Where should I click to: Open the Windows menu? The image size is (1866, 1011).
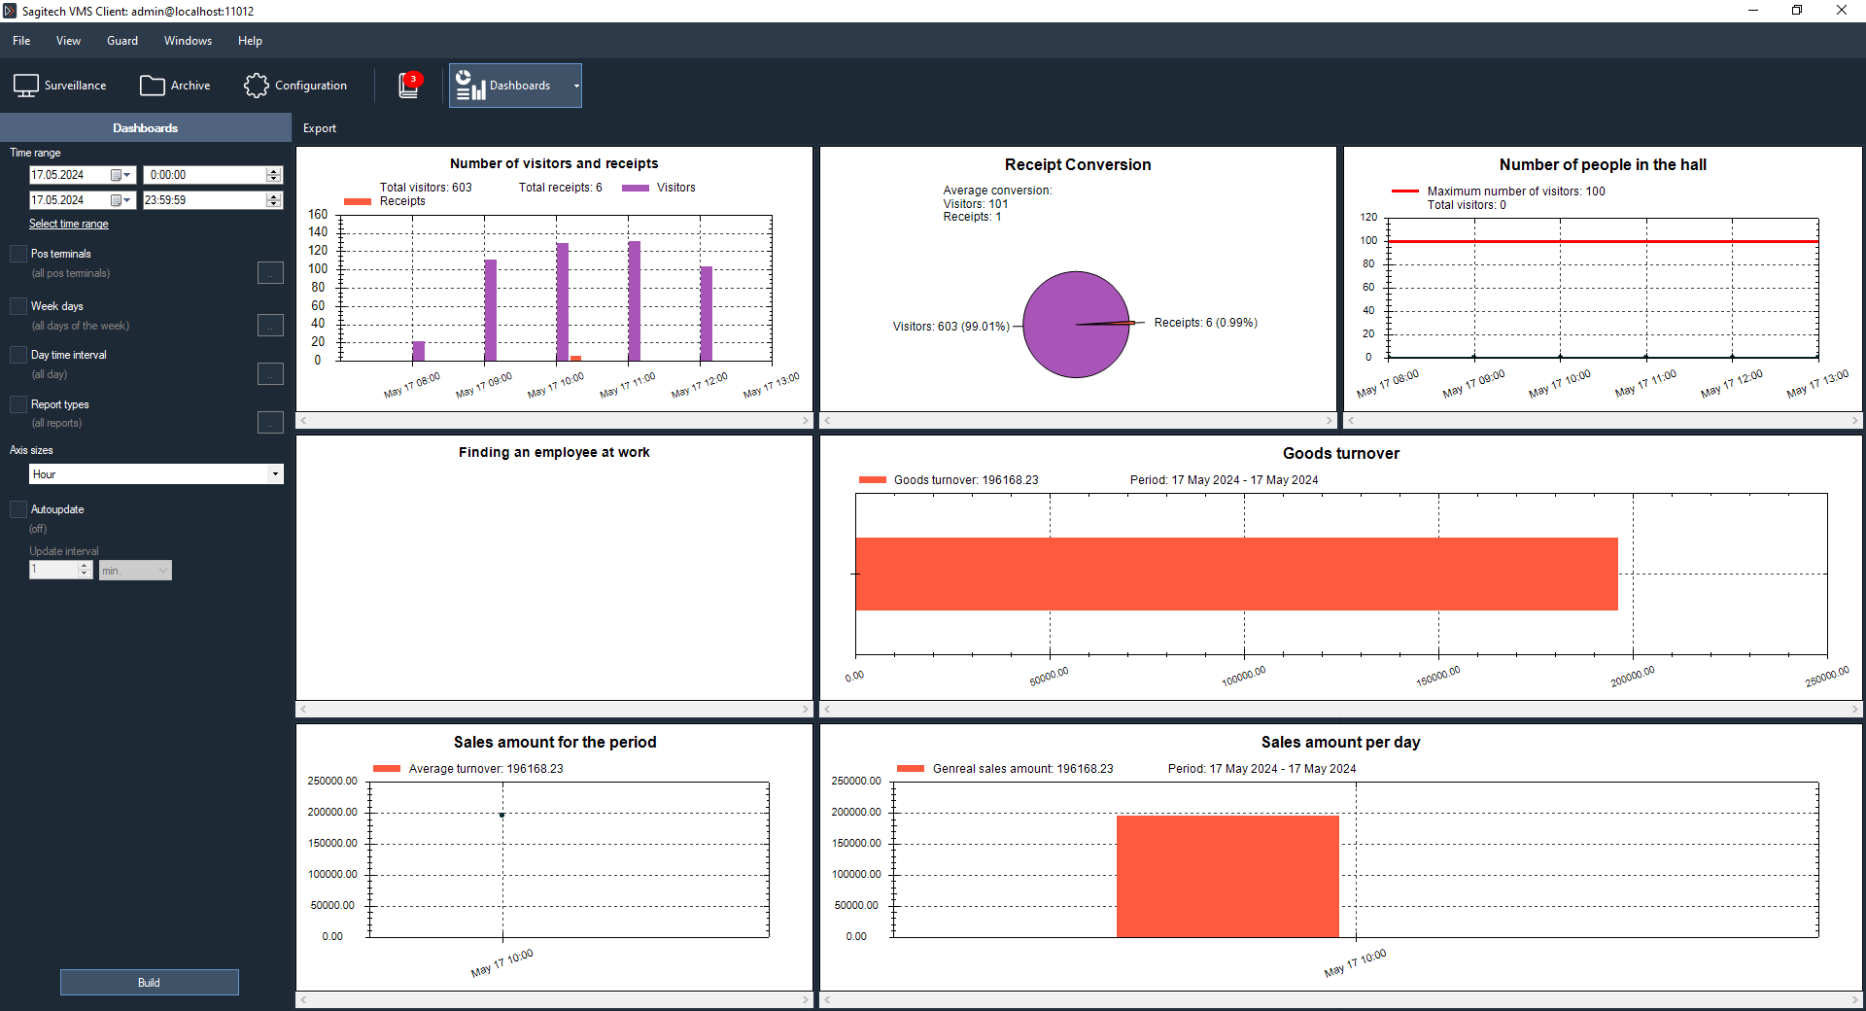coord(188,41)
